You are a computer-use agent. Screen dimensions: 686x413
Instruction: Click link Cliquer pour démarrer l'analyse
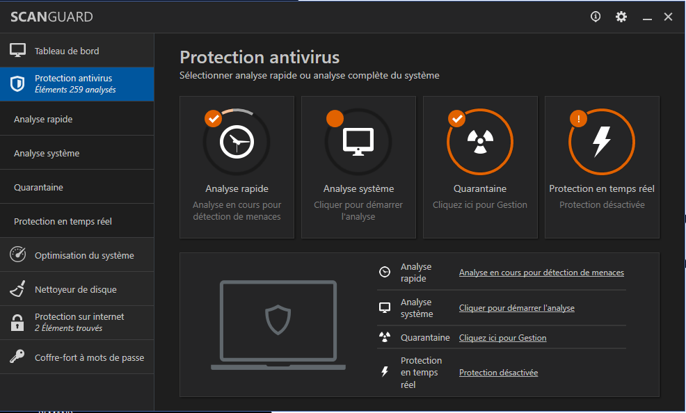tap(517, 308)
